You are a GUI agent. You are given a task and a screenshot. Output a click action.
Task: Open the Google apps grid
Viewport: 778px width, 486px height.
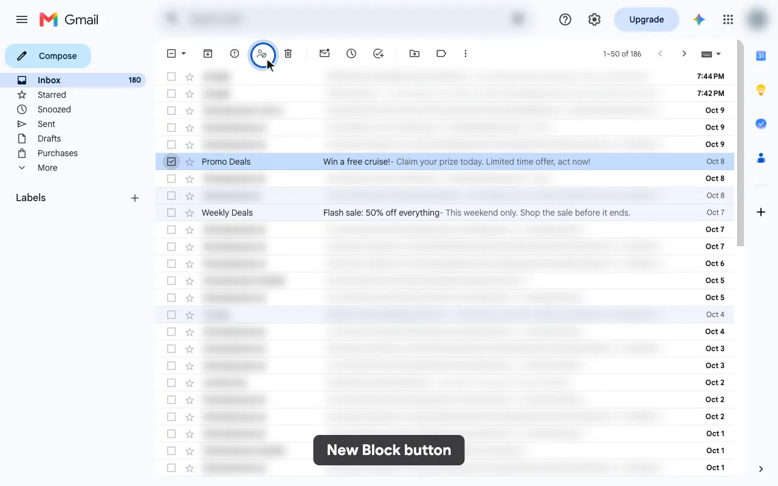coord(728,19)
